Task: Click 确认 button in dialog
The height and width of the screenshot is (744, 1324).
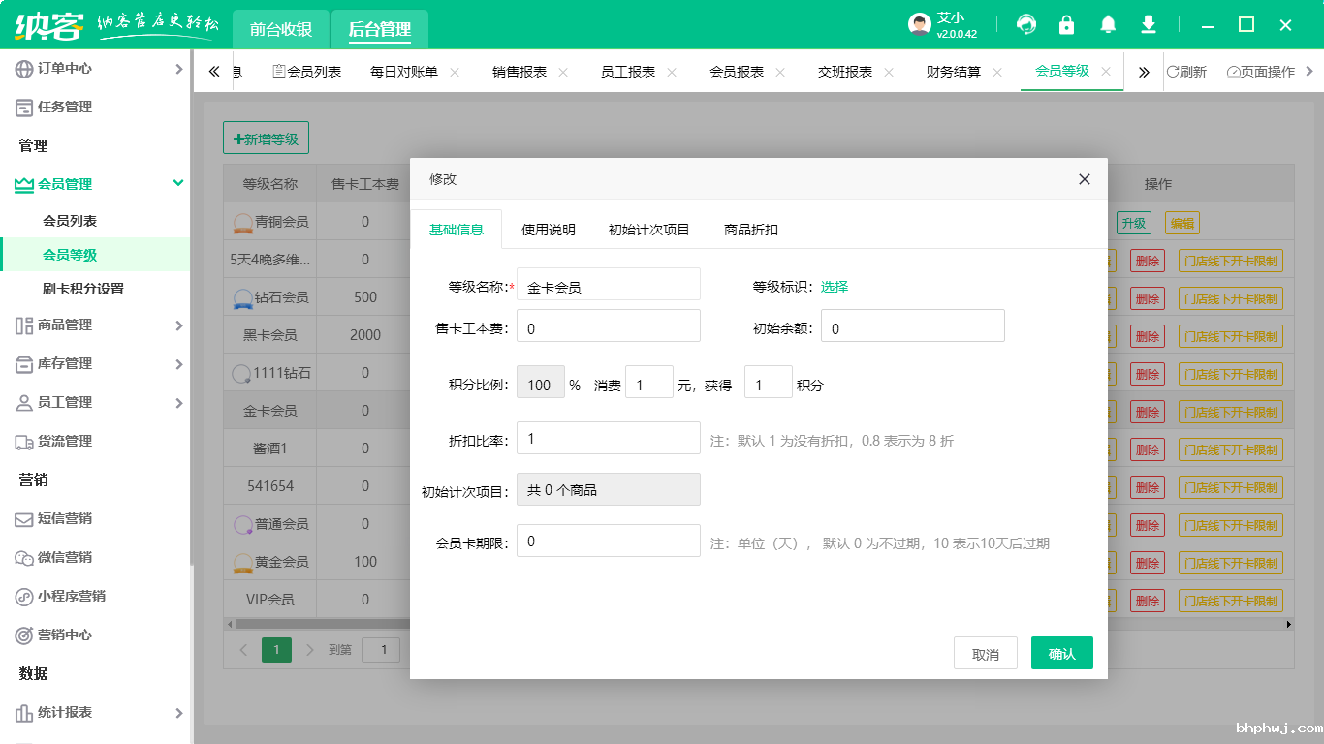Action: (x=1062, y=654)
